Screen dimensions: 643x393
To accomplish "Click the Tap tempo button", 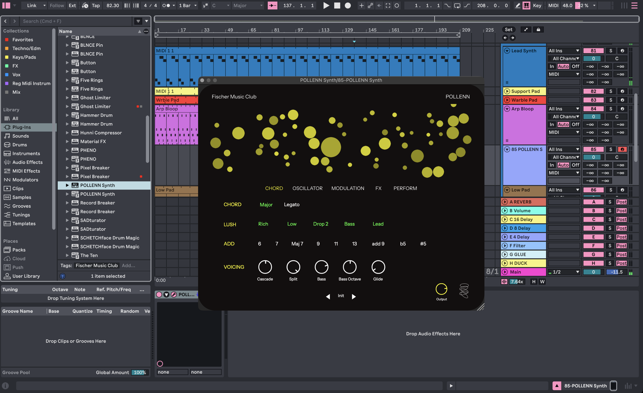I will (x=96, y=5).
